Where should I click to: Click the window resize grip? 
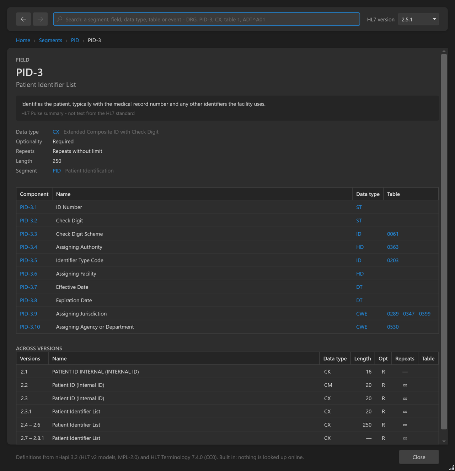point(451,467)
